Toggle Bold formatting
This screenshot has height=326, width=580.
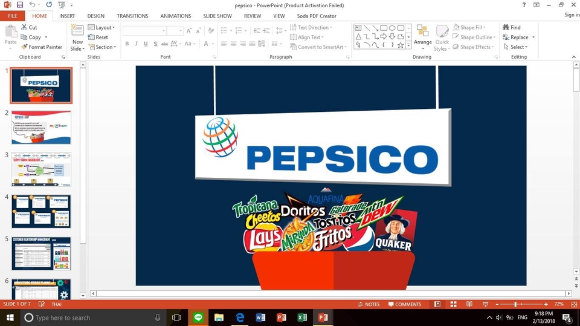pos(127,44)
